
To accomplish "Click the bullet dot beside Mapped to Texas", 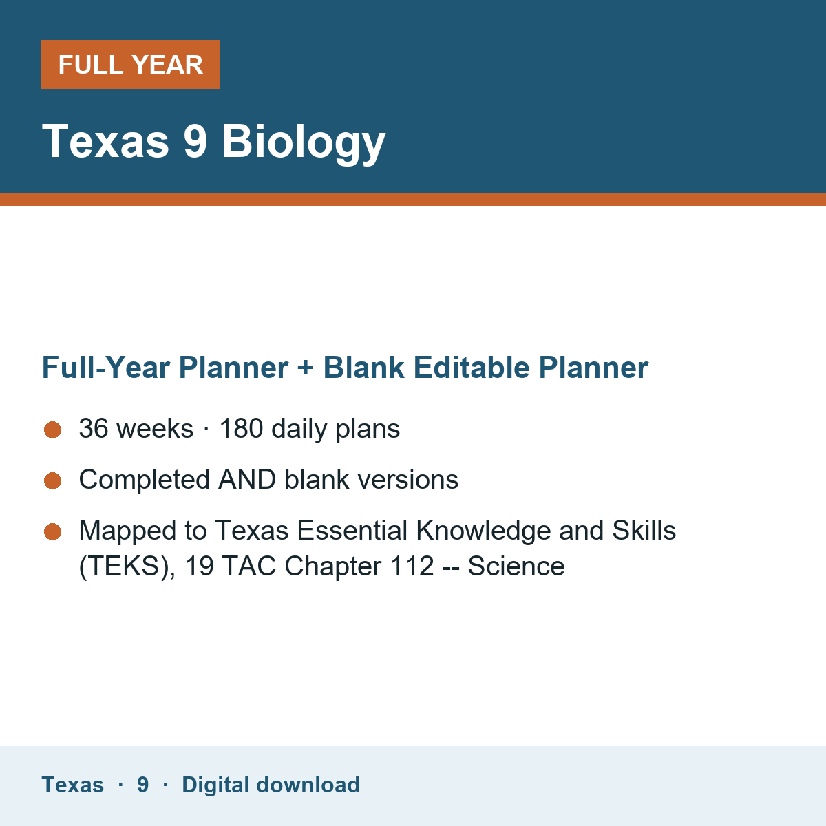I will [53, 532].
